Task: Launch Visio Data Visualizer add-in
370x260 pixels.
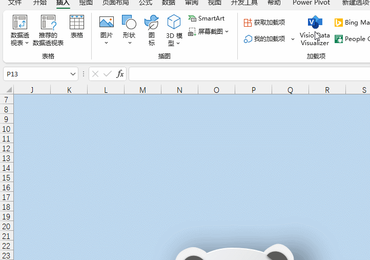Action: 314,24
